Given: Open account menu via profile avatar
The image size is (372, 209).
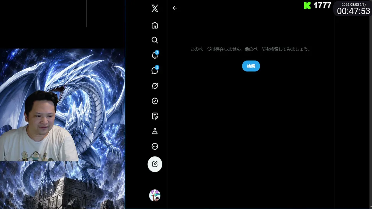Looking at the screenshot, I should [x=155, y=195].
